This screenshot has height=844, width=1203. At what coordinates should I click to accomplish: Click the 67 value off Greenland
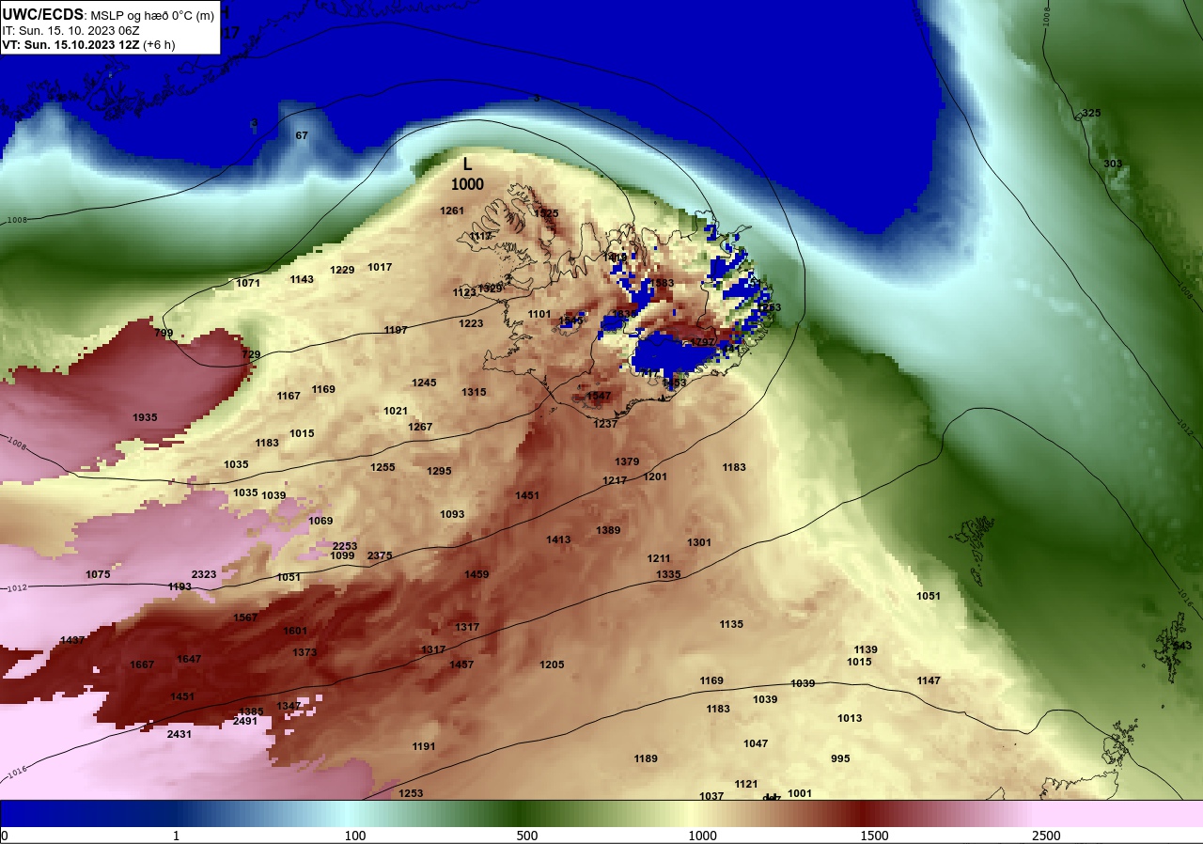tap(302, 135)
